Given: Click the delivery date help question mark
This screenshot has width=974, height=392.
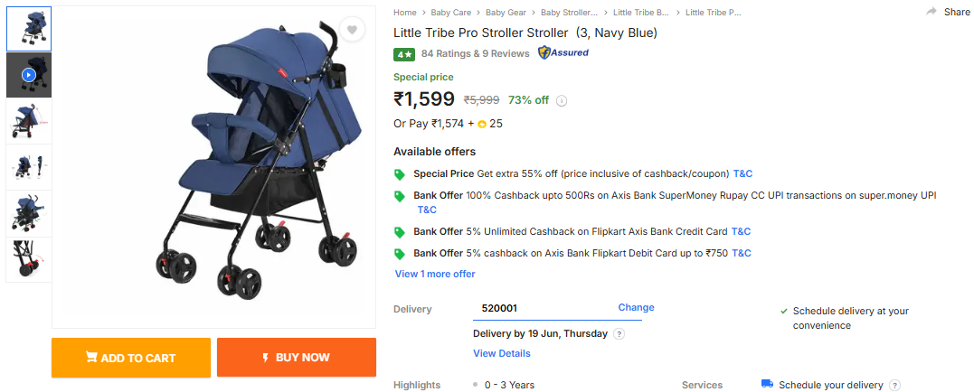Looking at the screenshot, I should point(619,333).
